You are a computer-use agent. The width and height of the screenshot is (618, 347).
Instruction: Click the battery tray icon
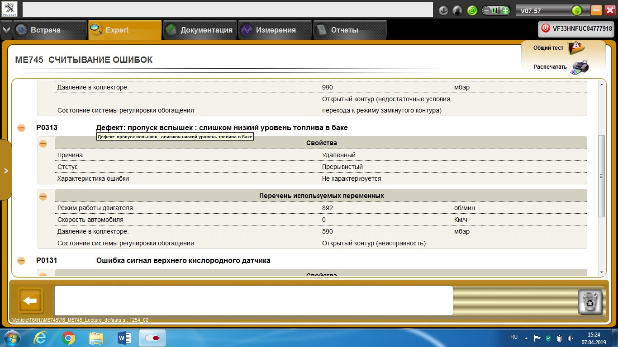(559, 338)
